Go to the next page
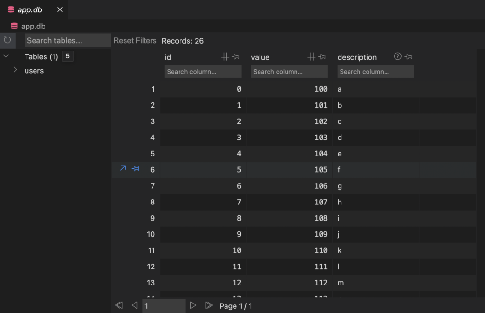The height and width of the screenshot is (313, 485). [193, 305]
